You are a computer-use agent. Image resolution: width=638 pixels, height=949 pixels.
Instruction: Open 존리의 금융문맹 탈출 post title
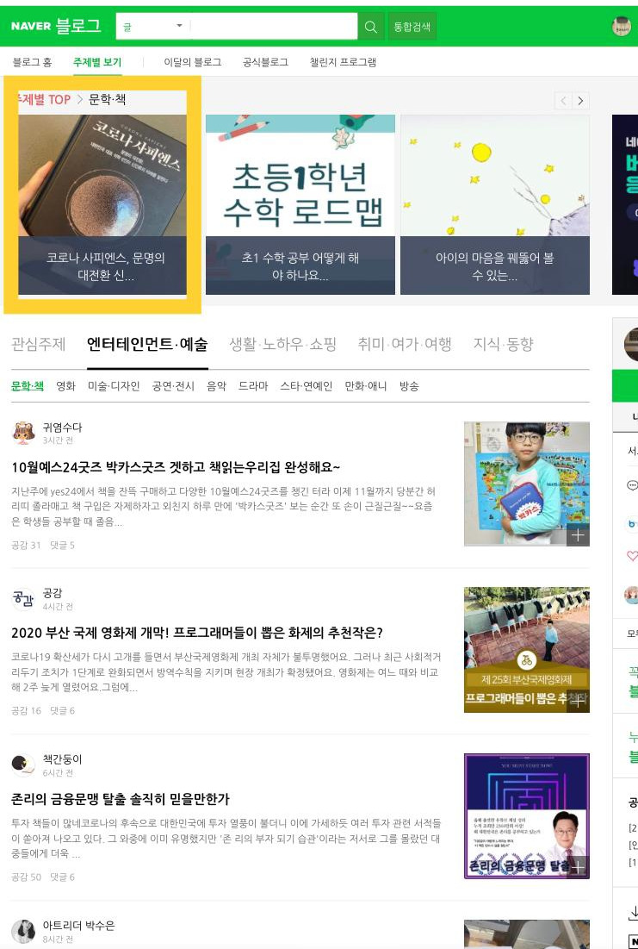(x=121, y=799)
